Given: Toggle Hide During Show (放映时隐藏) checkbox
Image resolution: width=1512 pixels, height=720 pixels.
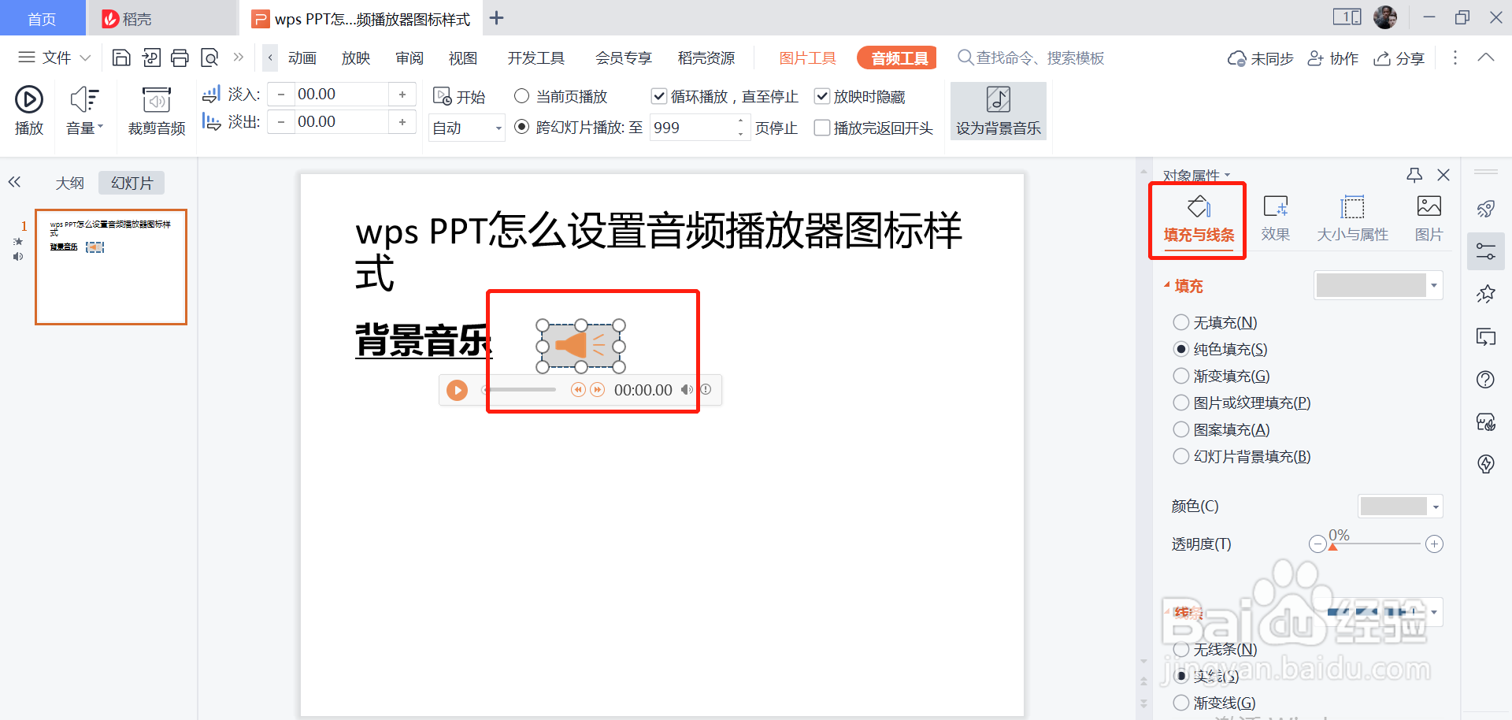Looking at the screenshot, I should pos(822,96).
